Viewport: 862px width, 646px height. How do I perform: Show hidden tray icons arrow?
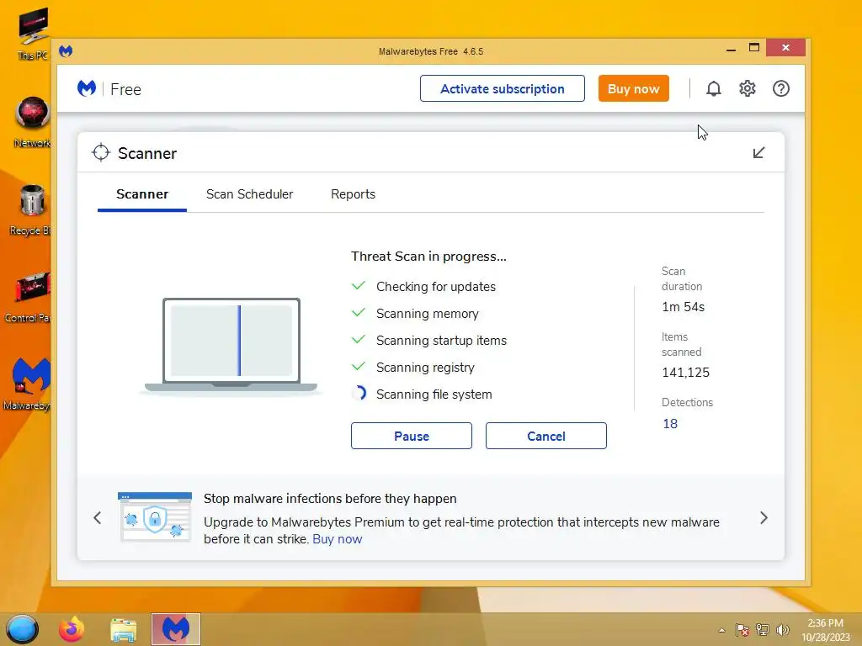(721, 630)
